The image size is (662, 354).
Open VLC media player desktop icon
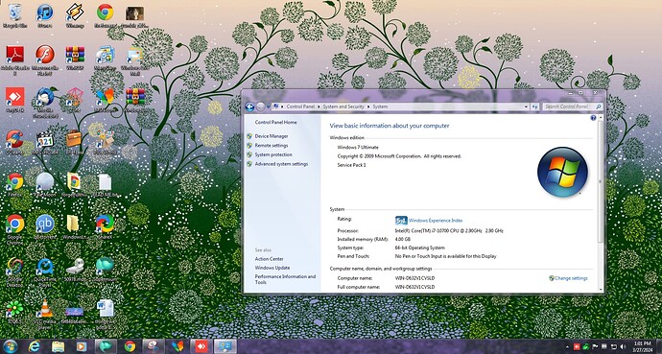pos(45,314)
